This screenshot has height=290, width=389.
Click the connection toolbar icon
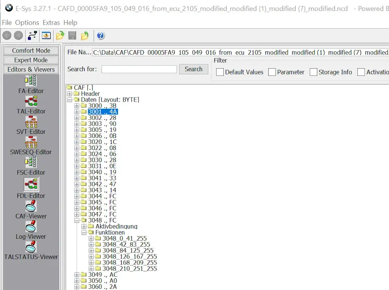[x=32, y=36]
